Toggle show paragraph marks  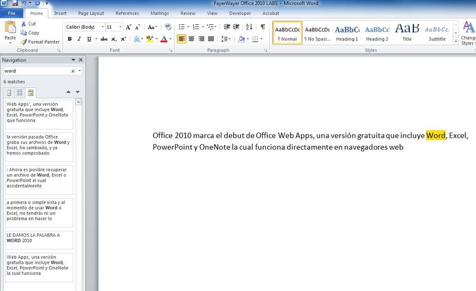(x=262, y=27)
